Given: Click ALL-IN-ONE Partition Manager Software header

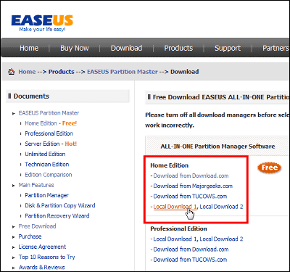Looking at the screenshot, I should tap(217, 147).
